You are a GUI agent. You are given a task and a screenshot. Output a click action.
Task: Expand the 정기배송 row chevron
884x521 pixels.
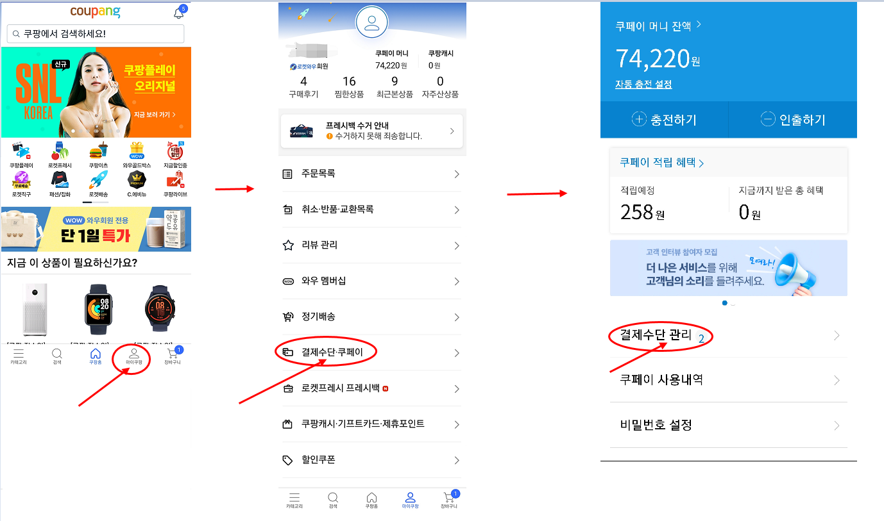[x=457, y=317]
